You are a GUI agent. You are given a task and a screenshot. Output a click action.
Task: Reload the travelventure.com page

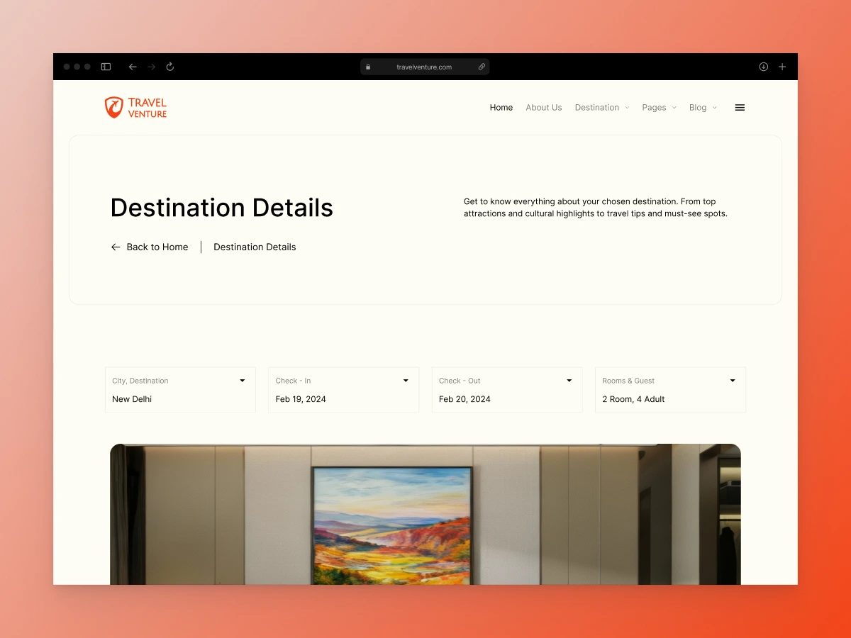click(x=169, y=67)
